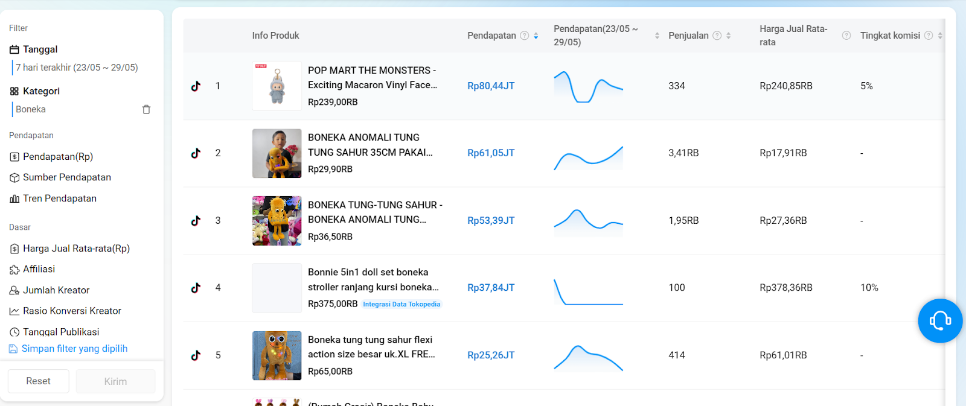Viewport: 966px width, 406px height.
Task: Open the date range 7 hari terakhir selector
Action: [77, 68]
